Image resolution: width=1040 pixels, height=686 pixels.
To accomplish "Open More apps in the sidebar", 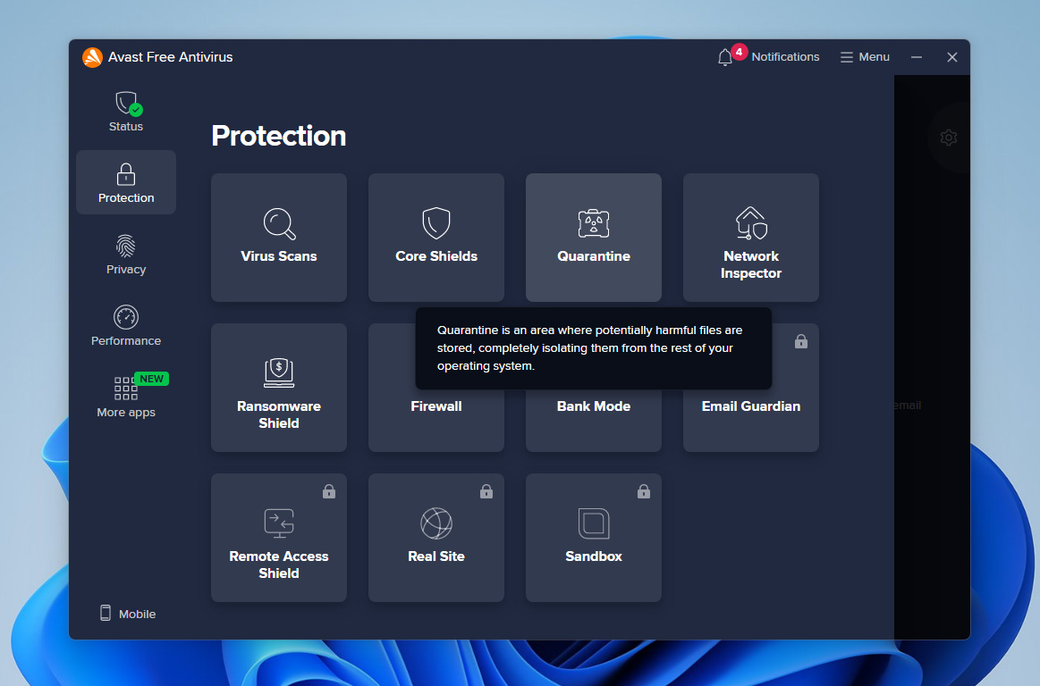I will [126, 397].
